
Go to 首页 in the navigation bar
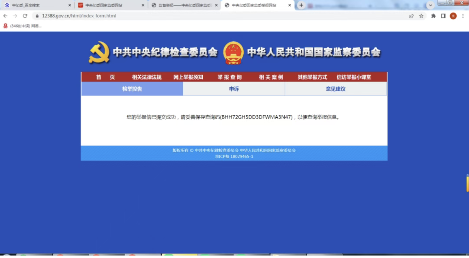[x=105, y=77]
